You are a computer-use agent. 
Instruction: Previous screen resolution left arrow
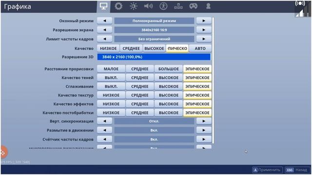coord(105,30)
